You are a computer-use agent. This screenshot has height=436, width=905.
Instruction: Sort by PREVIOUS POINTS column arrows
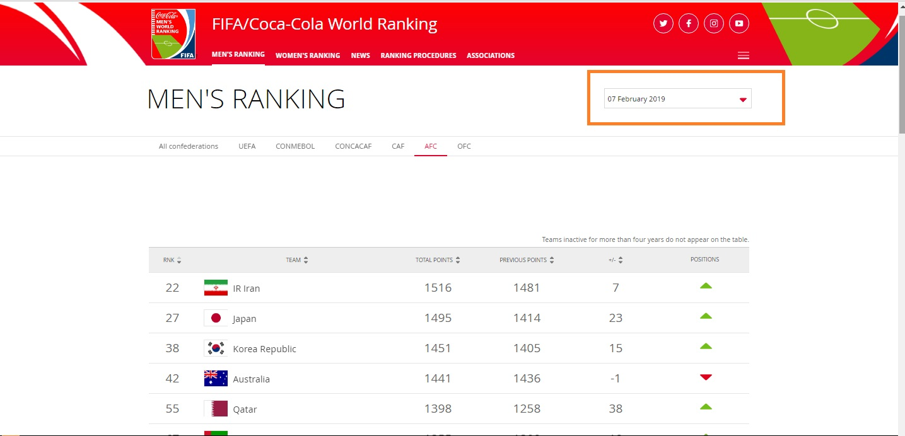click(552, 260)
